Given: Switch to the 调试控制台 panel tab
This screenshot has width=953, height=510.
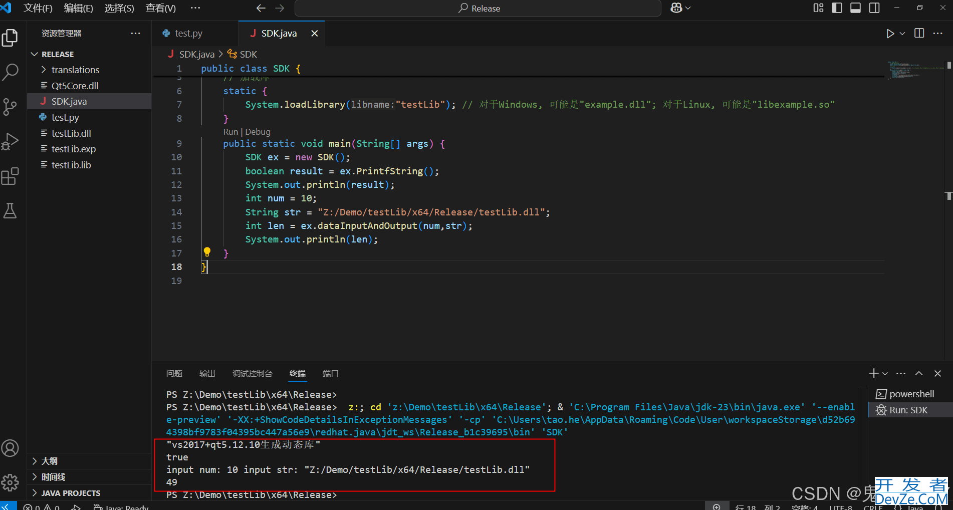Looking at the screenshot, I should tap(253, 374).
